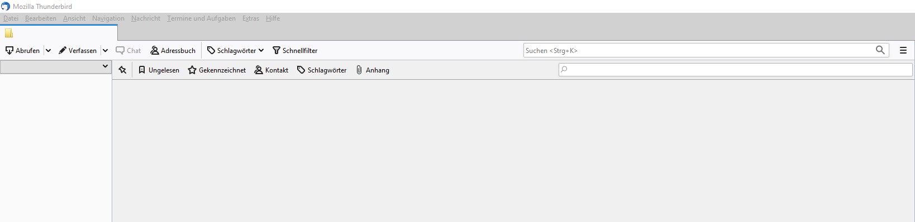The width and height of the screenshot is (915, 222).
Task: Open the Extras menu
Action: [x=251, y=18]
